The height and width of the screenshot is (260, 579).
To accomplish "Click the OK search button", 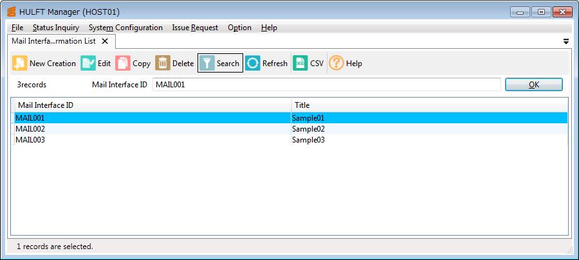I will [533, 85].
